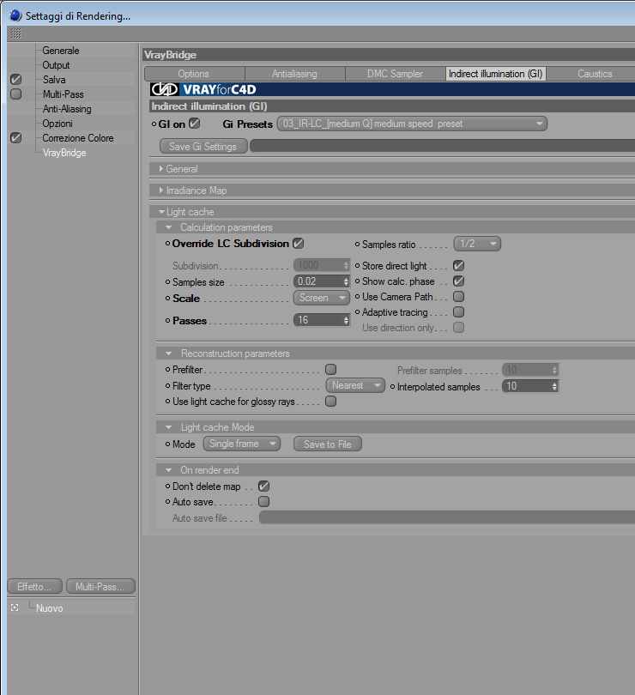Click the GI on animation dot
Screen dimensions: 635x695
pyautogui.click(x=154, y=124)
